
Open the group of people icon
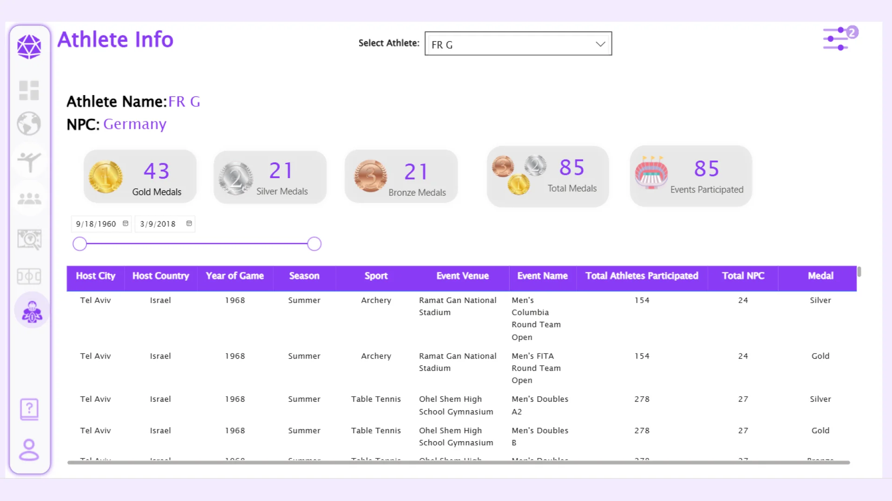pyautogui.click(x=29, y=199)
